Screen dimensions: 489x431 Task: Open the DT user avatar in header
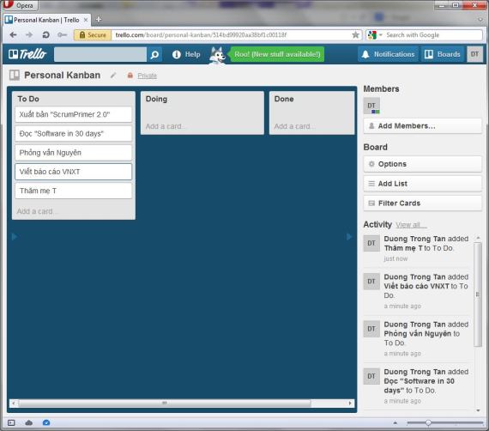pyautogui.click(x=474, y=54)
